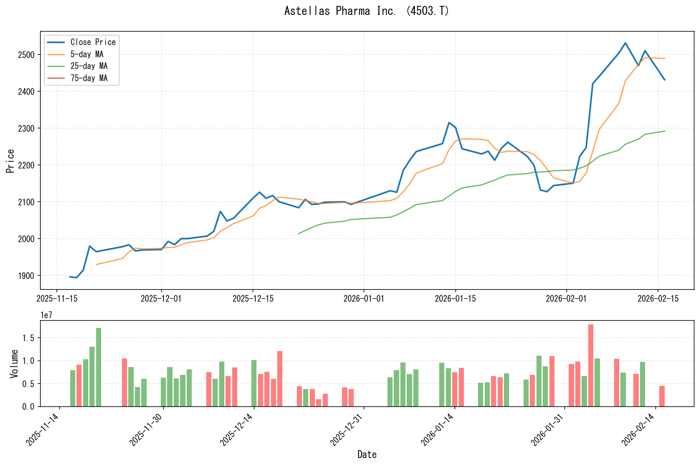This screenshot has height=465, width=700.
Task: Click the "1e7" volume scale notation
Action: [x=46, y=315]
